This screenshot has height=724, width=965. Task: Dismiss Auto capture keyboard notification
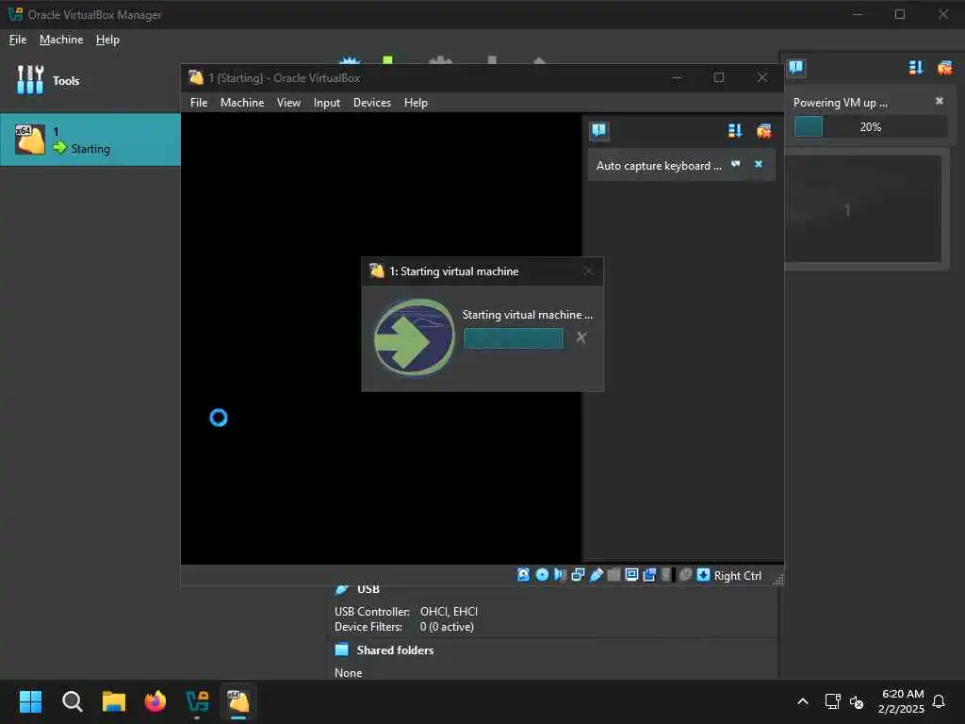[759, 164]
